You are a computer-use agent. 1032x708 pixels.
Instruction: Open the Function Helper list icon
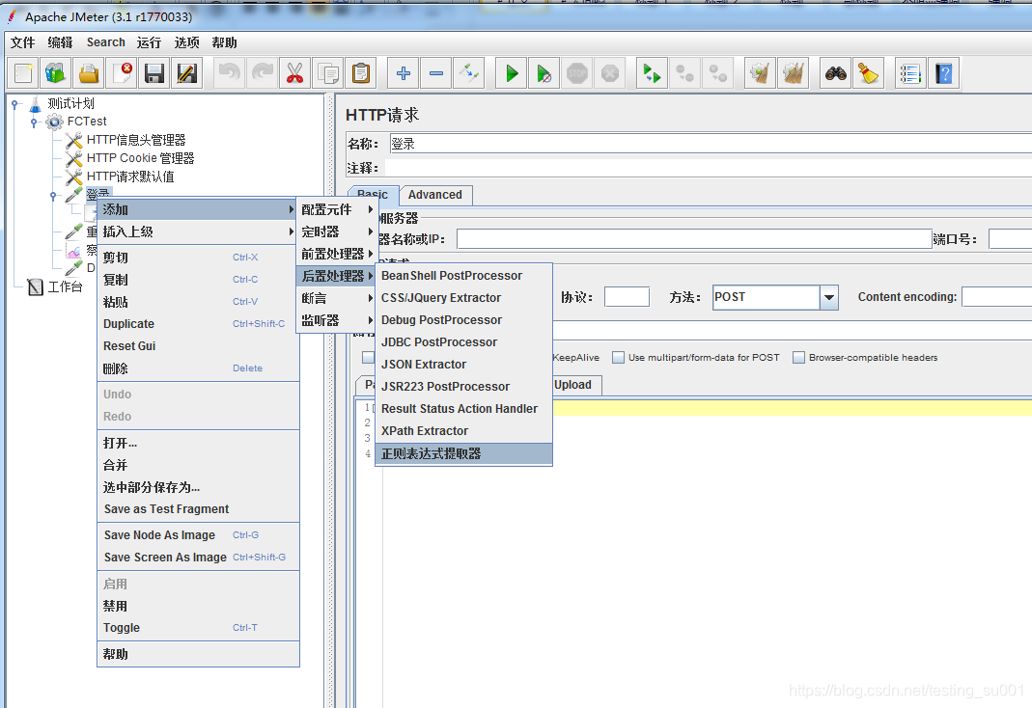tap(911, 73)
